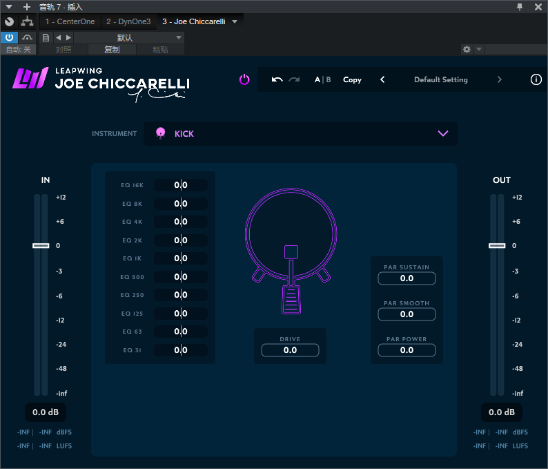Toggle the host bypass power button
The height and width of the screenshot is (469, 548).
click(x=10, y=37)
